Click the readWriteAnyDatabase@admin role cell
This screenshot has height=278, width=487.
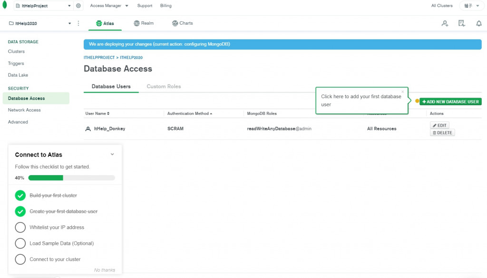point(279,129)
